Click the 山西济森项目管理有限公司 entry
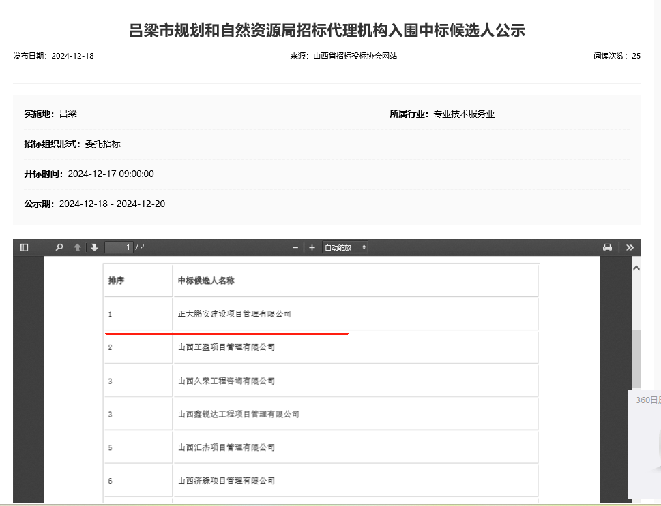The image size is (661, 506). pyautogui.click(x=226, y=481)
